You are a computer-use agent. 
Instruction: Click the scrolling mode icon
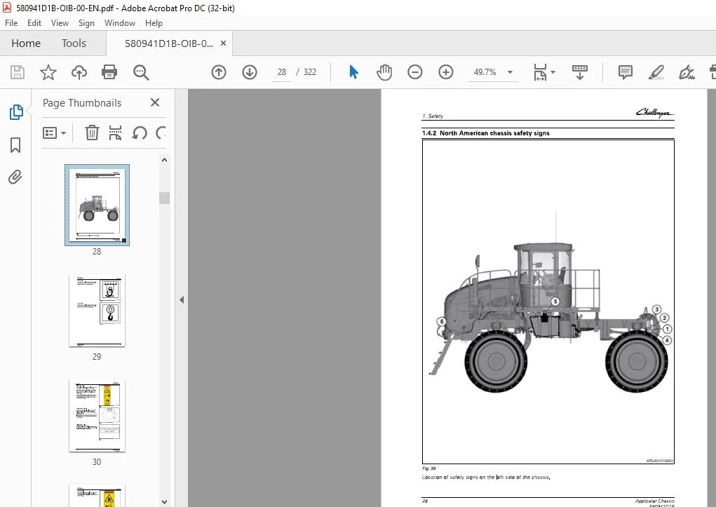[x=579, y=72]
